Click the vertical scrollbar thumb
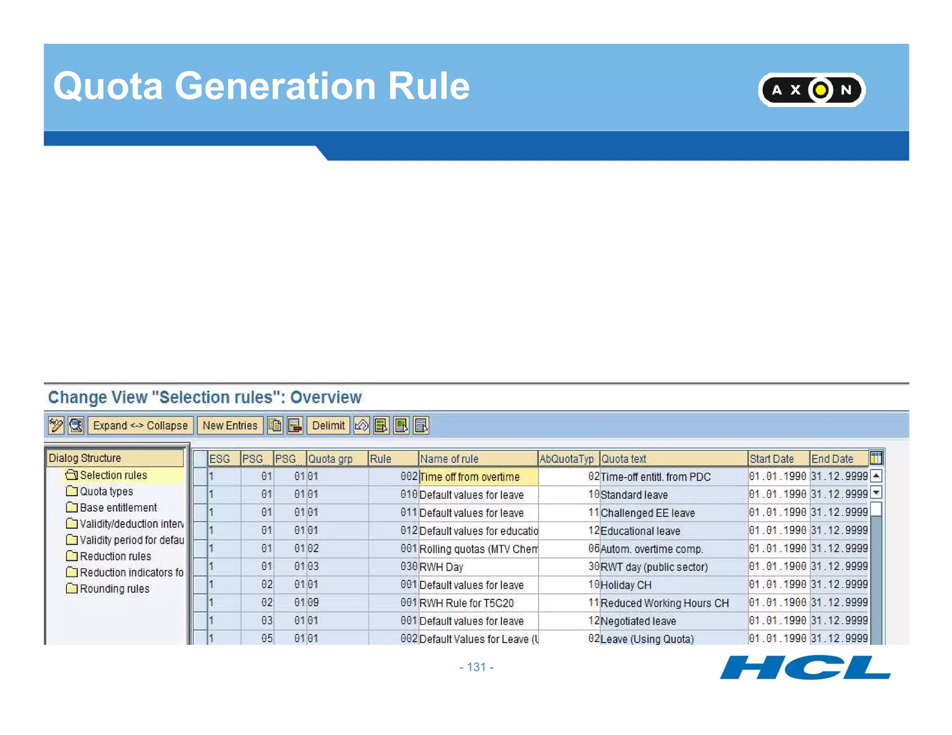The height and width of the screenshot is (735, 952). pos(876,509)
